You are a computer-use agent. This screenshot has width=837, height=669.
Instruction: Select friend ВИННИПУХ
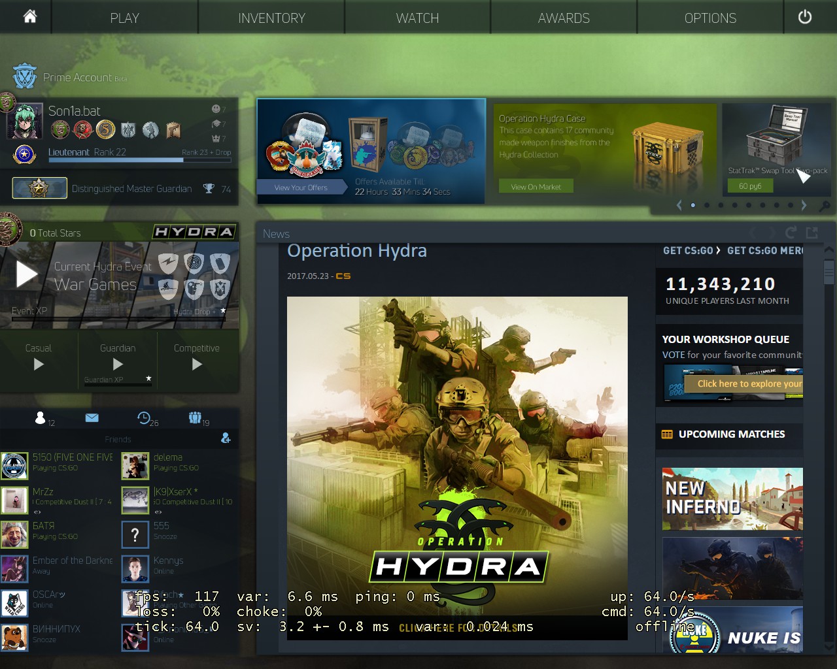(57, 637)
